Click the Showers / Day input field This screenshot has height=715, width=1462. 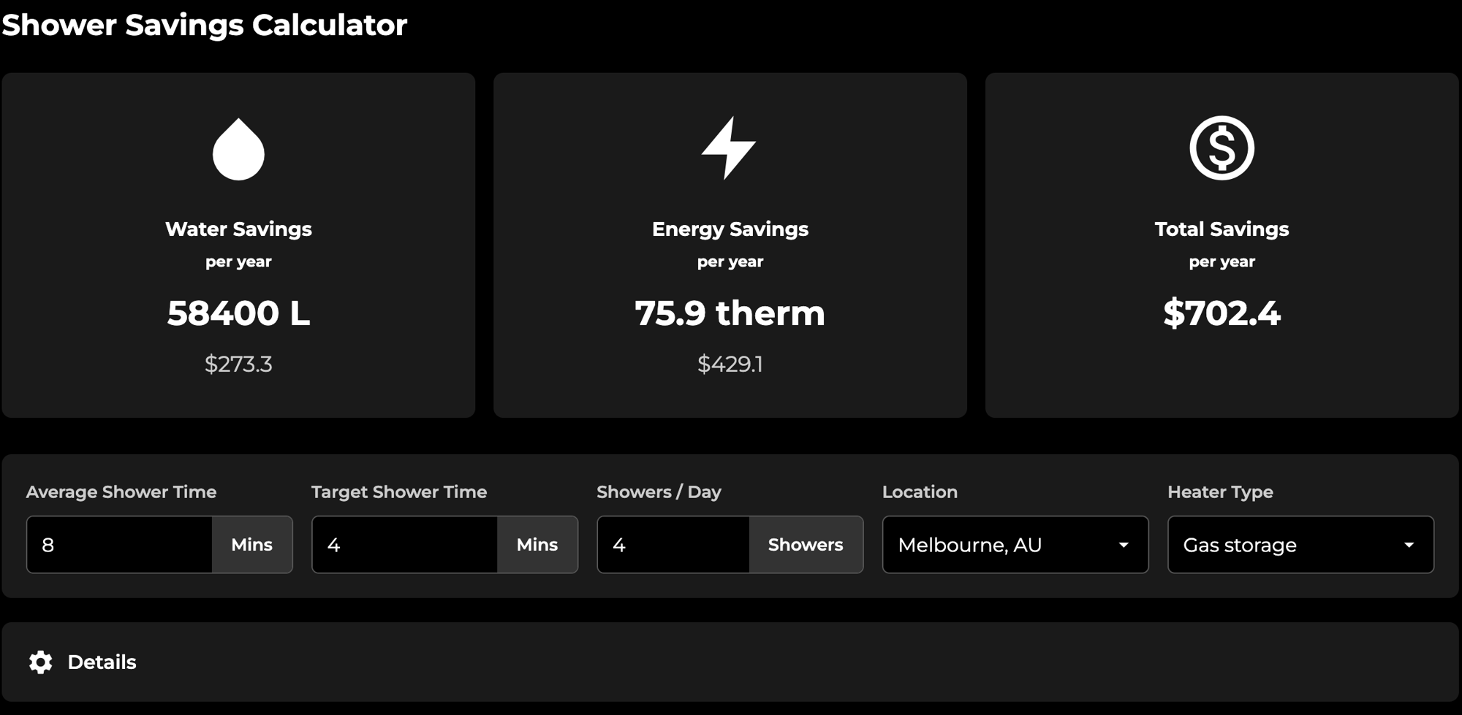(x=673, y=545)
